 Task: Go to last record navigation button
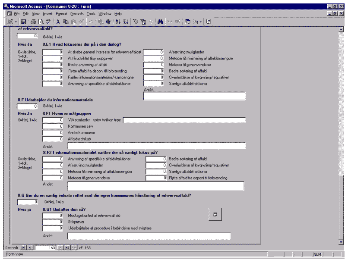pyautogui.click(x=67, y=248)
